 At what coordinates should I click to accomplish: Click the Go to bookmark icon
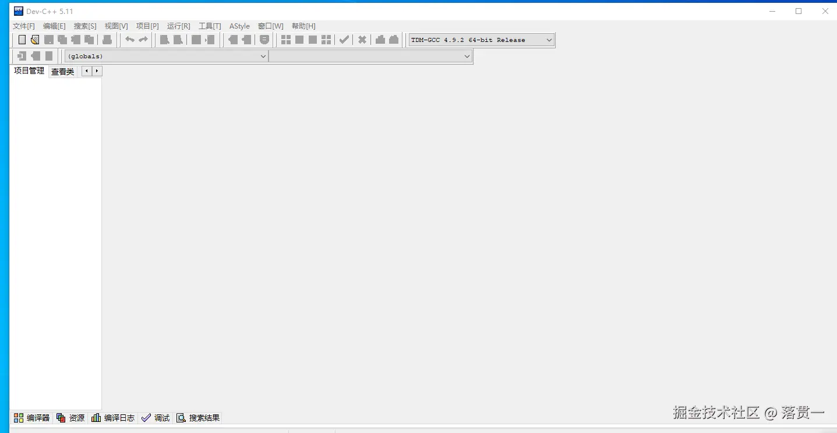pos(49,56)
